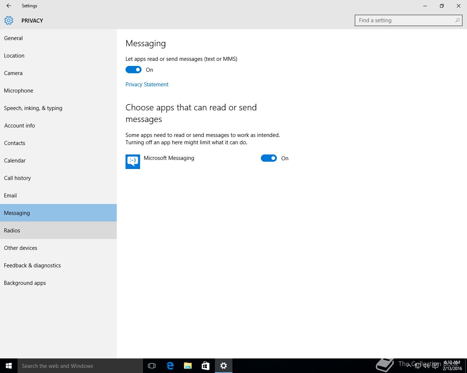Open Call history privacy settings
This screenshot has height=373, width=467.
pos(58,178)
